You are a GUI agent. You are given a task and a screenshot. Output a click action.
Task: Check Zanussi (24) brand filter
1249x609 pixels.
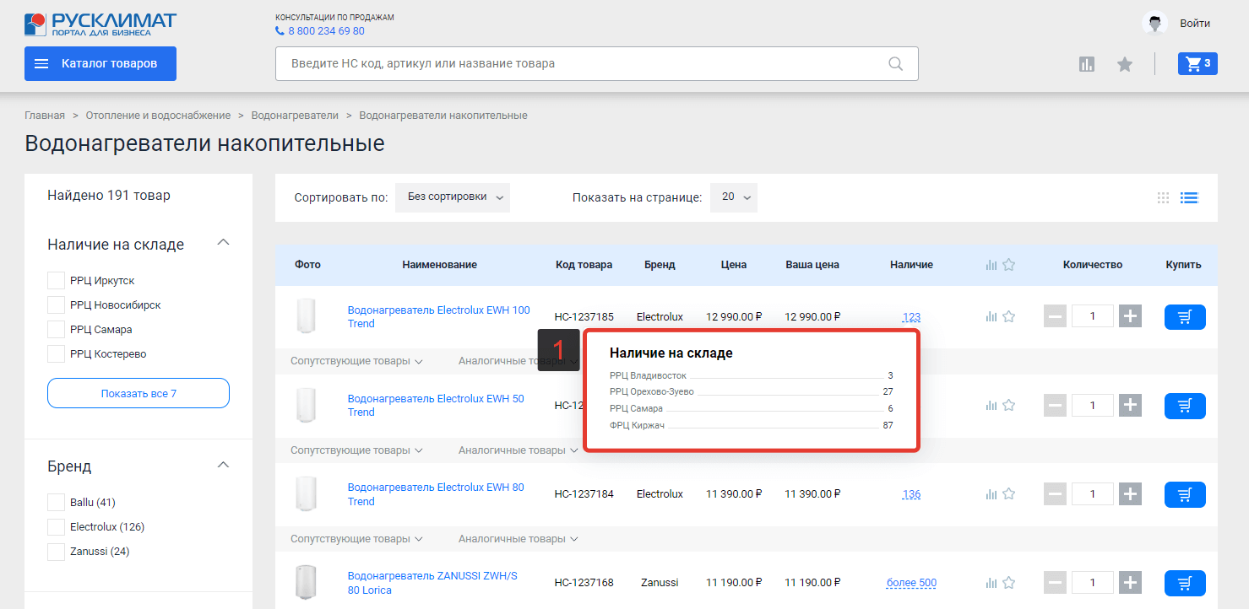(x=56, y=552)
